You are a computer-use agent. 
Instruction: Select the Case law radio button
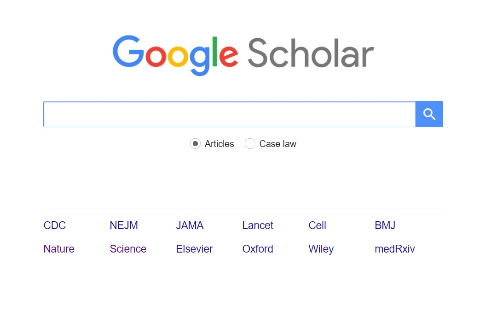click(250, 144)
